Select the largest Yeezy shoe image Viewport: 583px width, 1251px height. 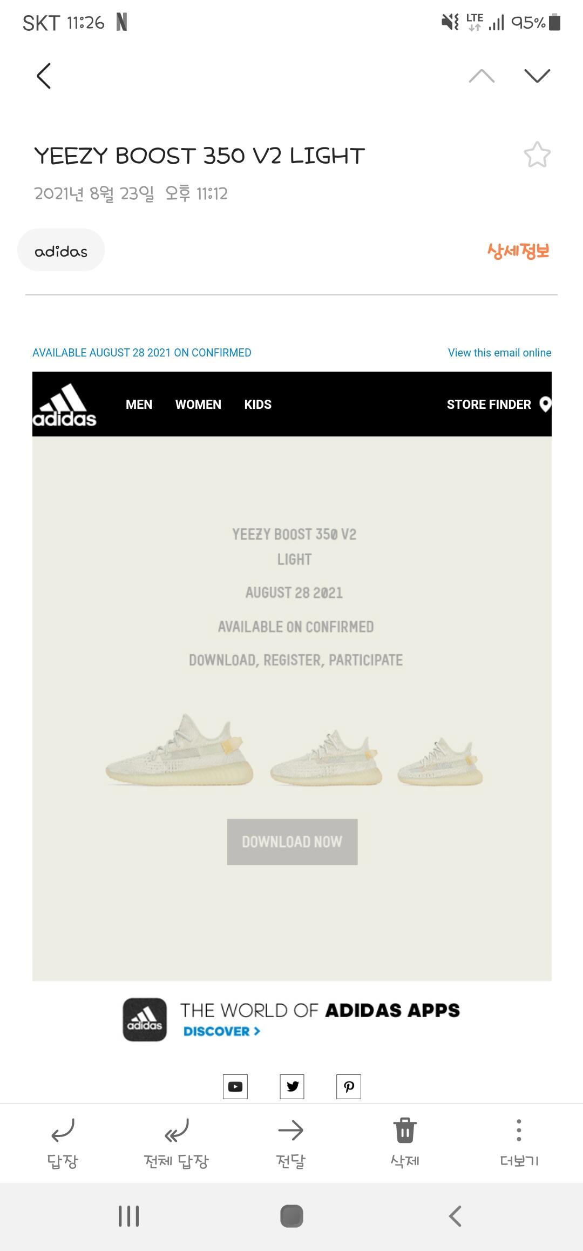click(179, 750)
